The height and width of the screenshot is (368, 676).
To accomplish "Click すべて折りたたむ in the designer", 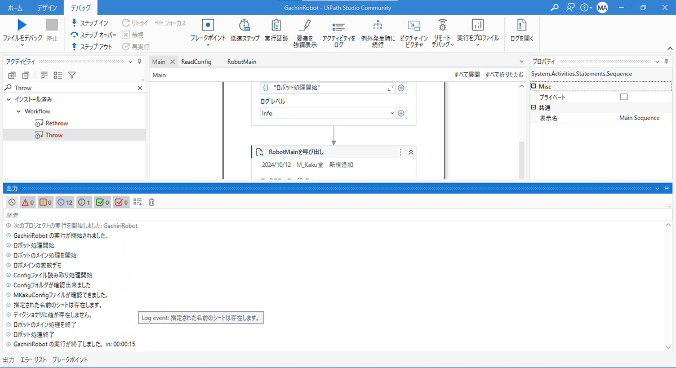I will (x=504, y=74).
